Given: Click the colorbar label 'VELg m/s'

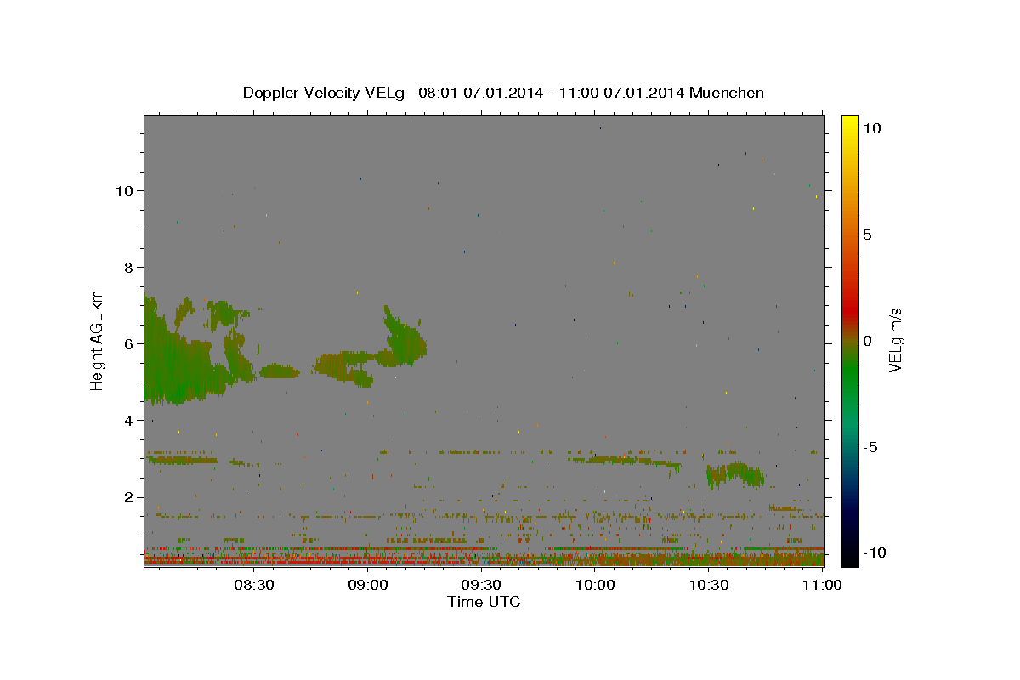Looking at the screenshot, I should click(x=896, y=340).
